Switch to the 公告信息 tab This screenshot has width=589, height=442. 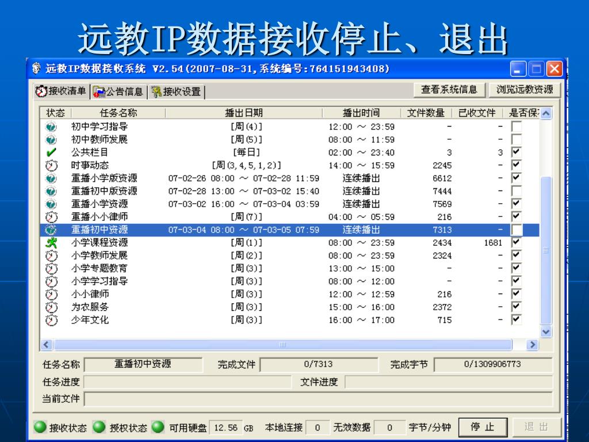pyautogui.click(x=118, y=92)
